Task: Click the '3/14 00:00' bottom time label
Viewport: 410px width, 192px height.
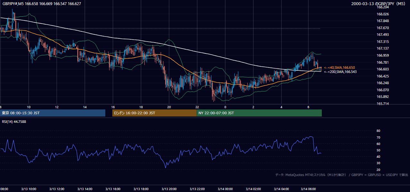Action: coord(225,189)
